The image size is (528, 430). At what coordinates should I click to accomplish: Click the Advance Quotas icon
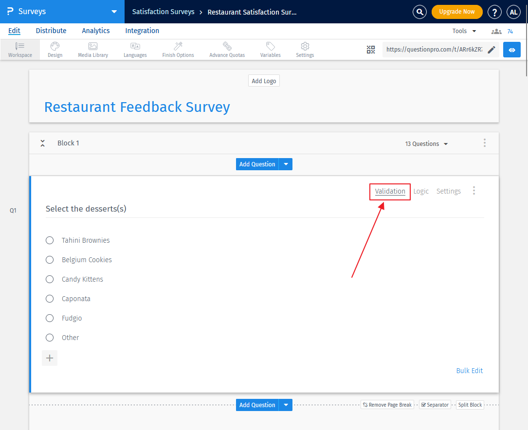[227, 49]
